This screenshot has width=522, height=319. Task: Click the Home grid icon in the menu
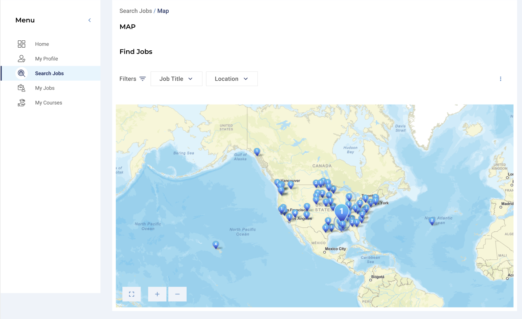(x=22, y=44)
